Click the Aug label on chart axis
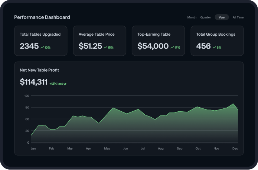The width and height of the screenshot is (258, 170). pyautogui.click(x=161, y=148)
